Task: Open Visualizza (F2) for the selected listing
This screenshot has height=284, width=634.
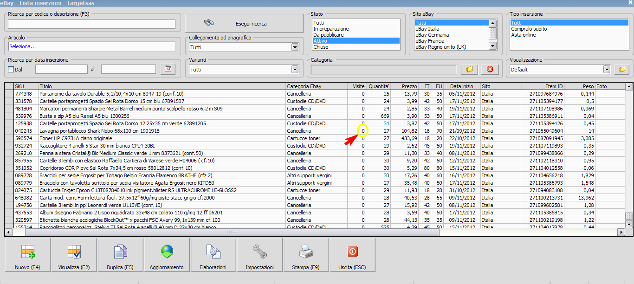Action: click(74, 255)
